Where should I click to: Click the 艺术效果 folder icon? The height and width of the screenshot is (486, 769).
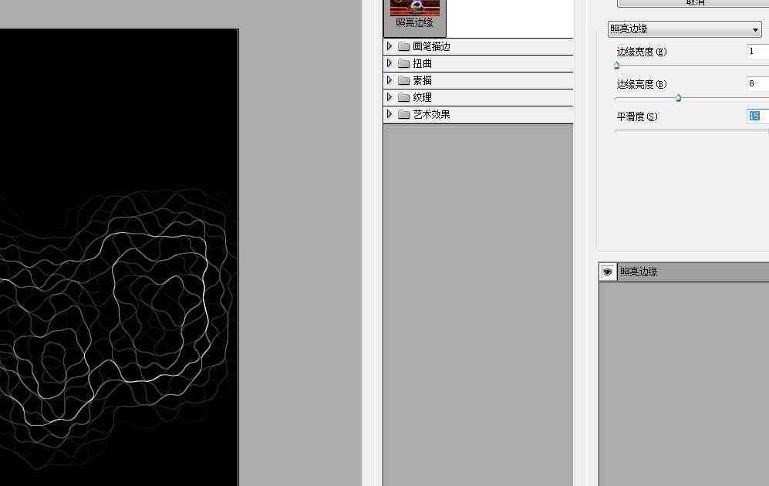click(x=403, y=114)
